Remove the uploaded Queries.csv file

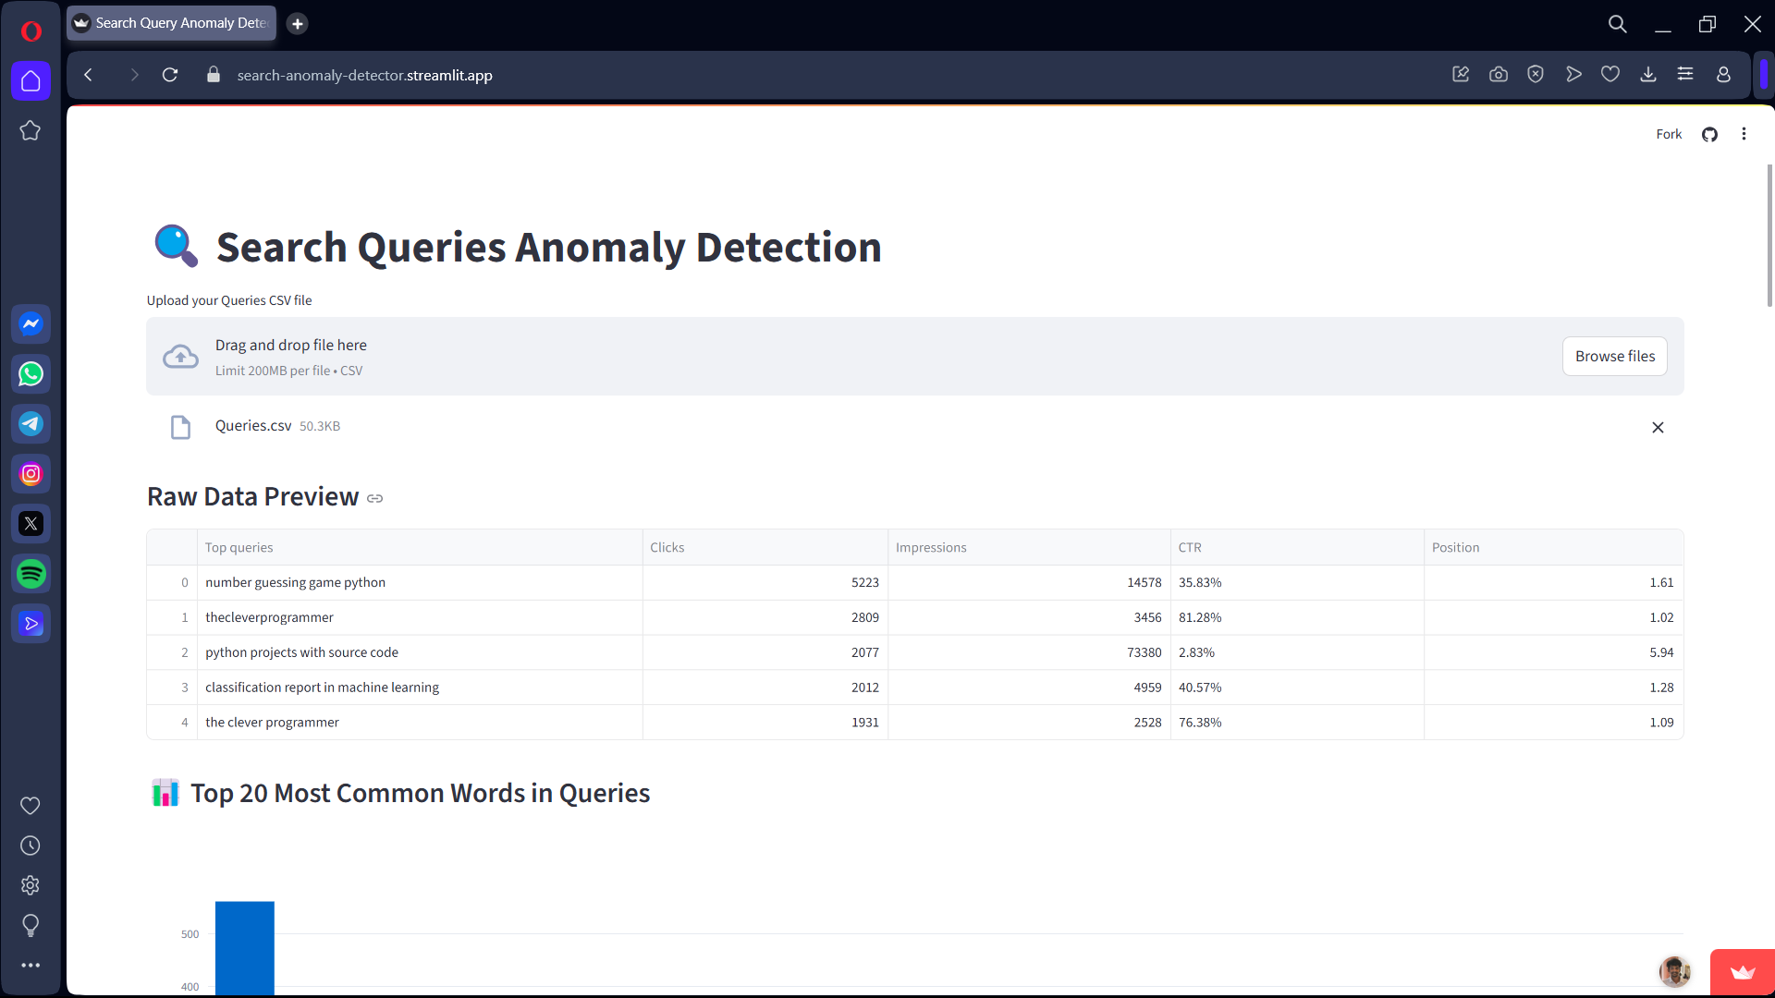tap(1658, 427)
